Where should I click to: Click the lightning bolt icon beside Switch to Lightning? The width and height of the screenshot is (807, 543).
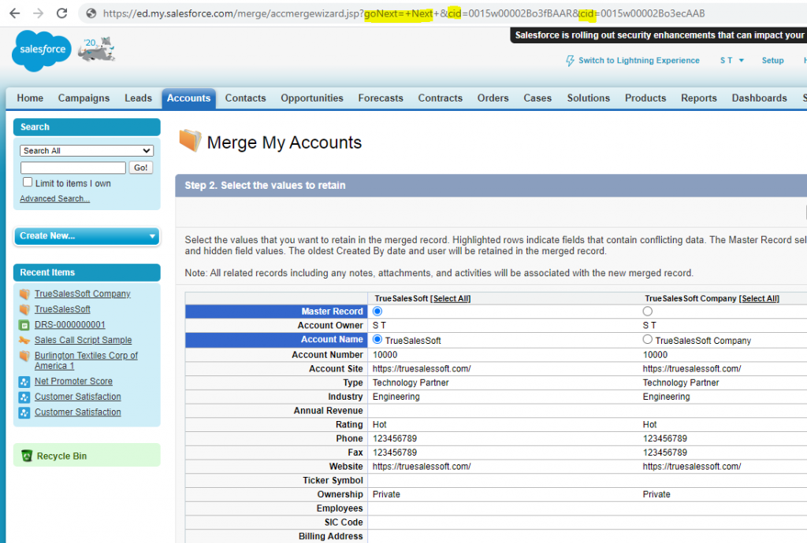click(570, 61)
